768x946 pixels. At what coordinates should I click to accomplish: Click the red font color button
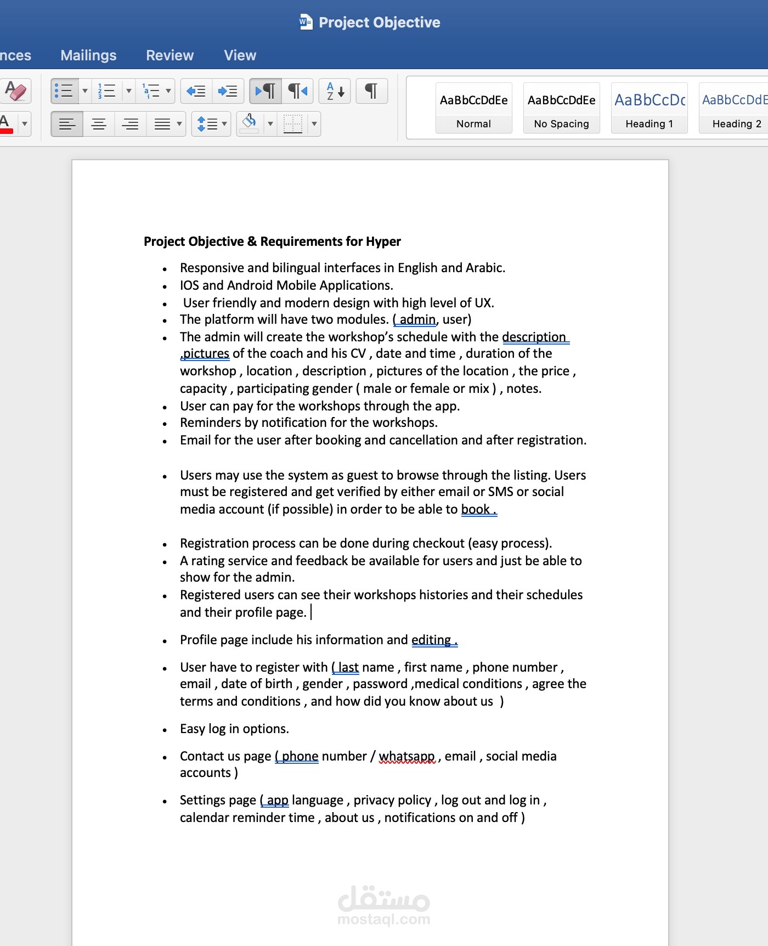click(7, 124)
